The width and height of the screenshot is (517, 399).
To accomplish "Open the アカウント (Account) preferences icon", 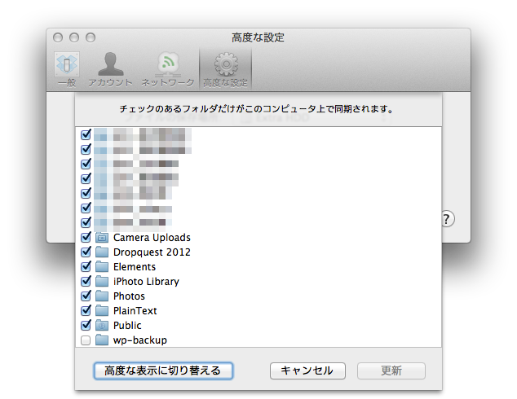I will pyautogui.click(x=110, y=66).
